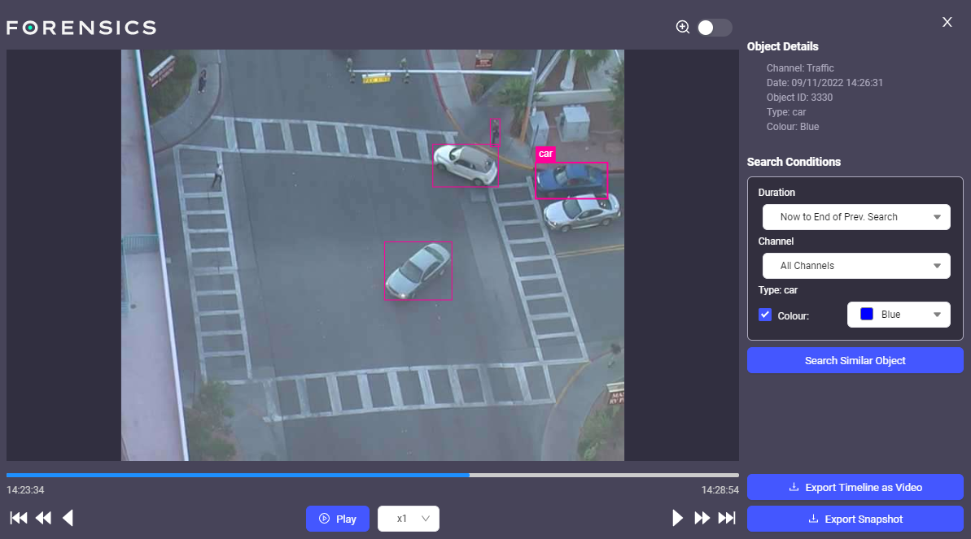Close the forensics panel with X
Screen dimensions: 971x539
947,22
